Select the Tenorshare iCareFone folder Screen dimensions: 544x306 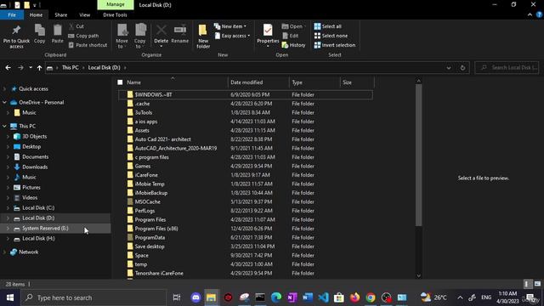pyautogui.click(x=246, y=274)
